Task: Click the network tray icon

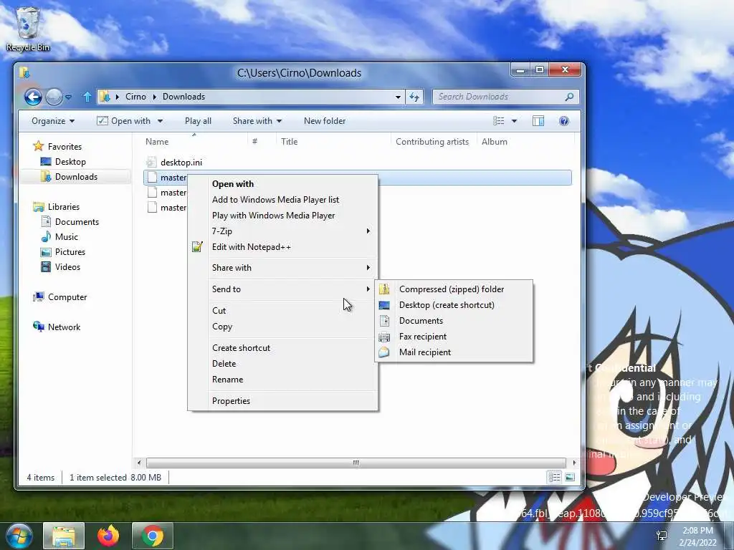Action: click(662, 536)
